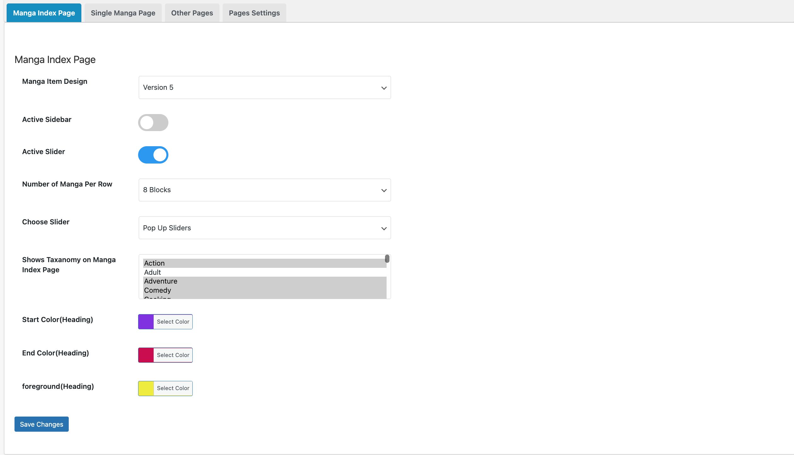Select Adult in the taxonomy list
Viewport: 794px width, 455px height.
(x=153, y=272)
